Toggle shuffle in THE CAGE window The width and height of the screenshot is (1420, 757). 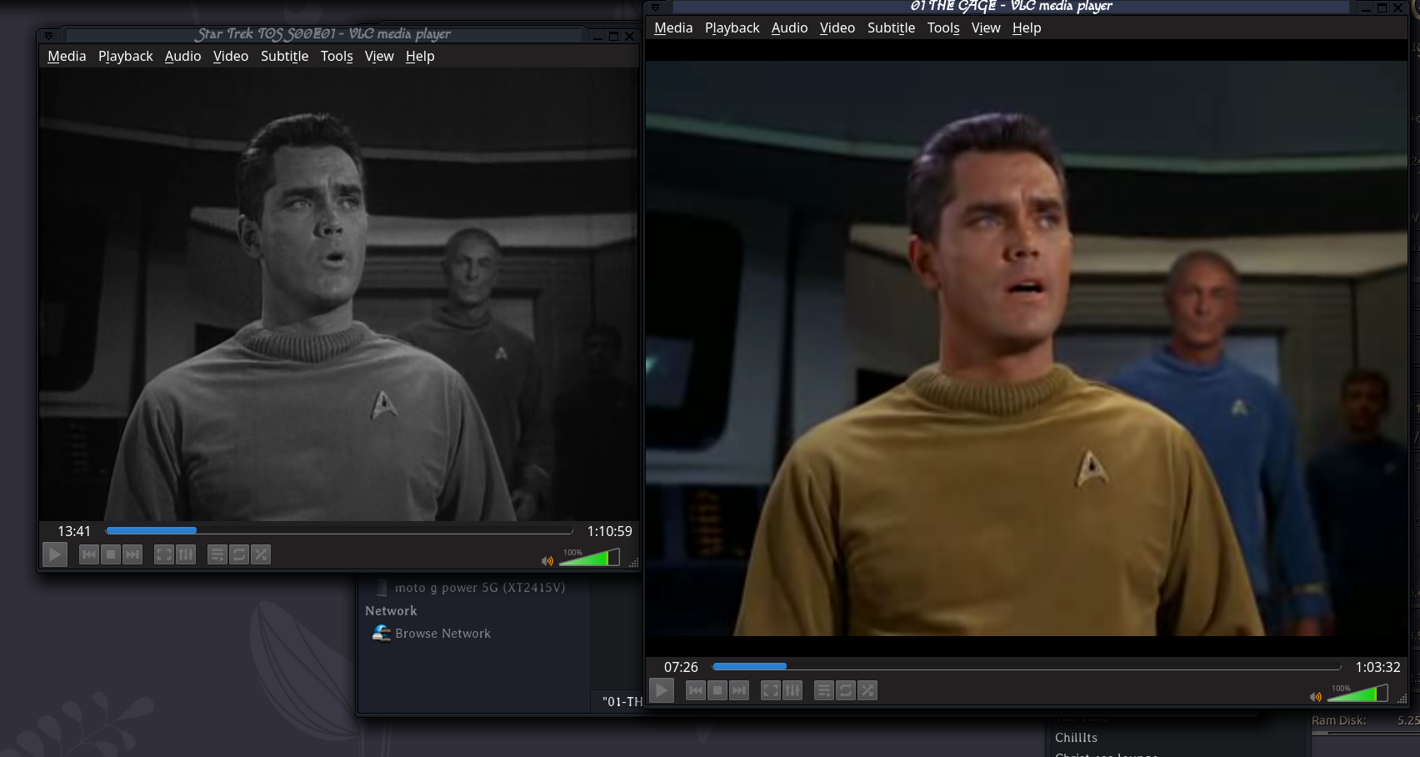[x=867, y=690]
